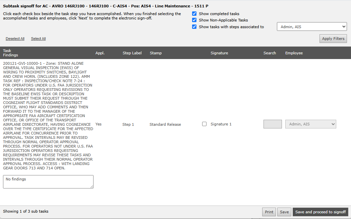Image resolution: width=351 pixels, height=219 pixels.
Task: Click the Deselect All link
Action: (15, 39)
